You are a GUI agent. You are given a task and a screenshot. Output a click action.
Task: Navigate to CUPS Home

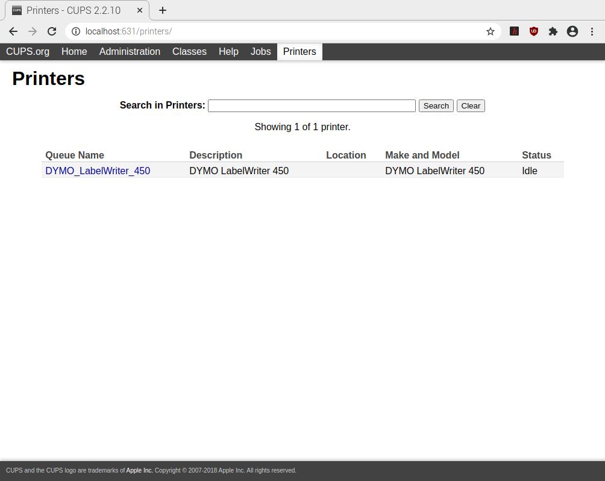pyautogui.click(x=74, y=52)
